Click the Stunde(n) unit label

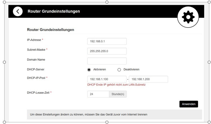click(118, 94)
